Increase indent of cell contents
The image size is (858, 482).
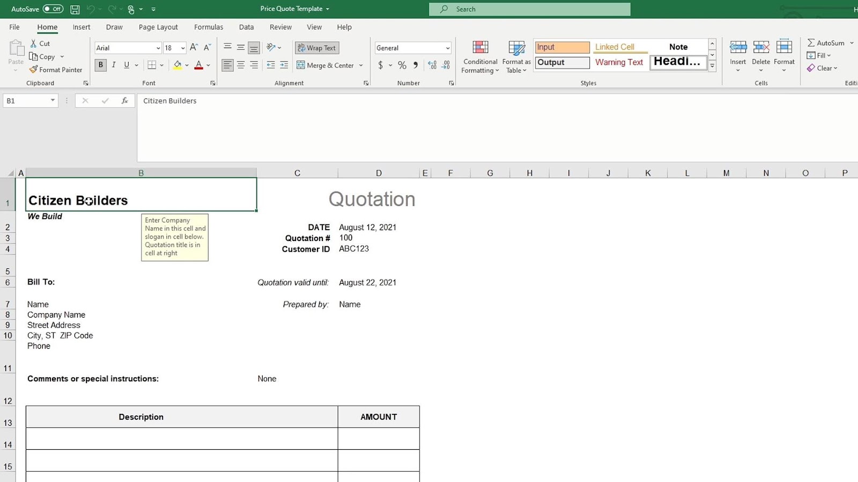284,65
